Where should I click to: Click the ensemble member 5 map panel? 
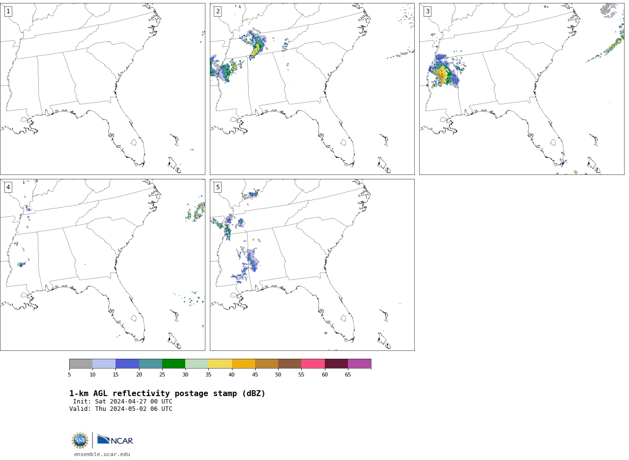(x=312, y=265)
